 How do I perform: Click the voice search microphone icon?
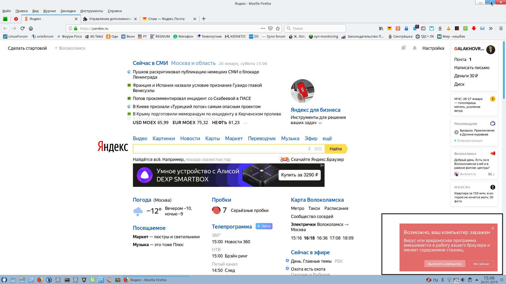coord(309,149)
